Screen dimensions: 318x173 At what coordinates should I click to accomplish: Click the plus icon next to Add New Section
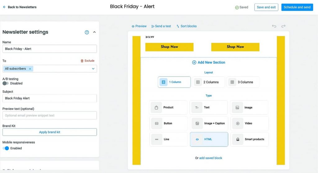pos(194,63)
